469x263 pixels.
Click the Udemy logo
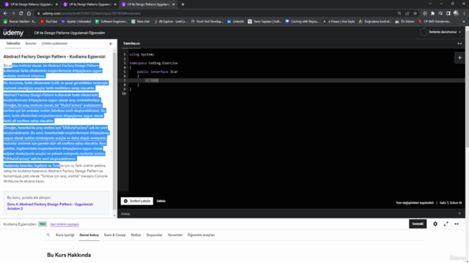coord(13,32)
